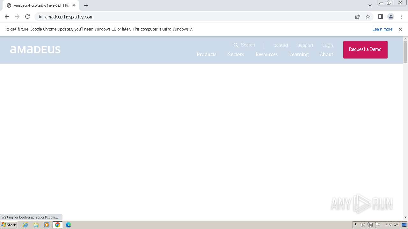Viewport: 408px width, 229px height.
Task: View site info padlock icon
Action: 40,17
